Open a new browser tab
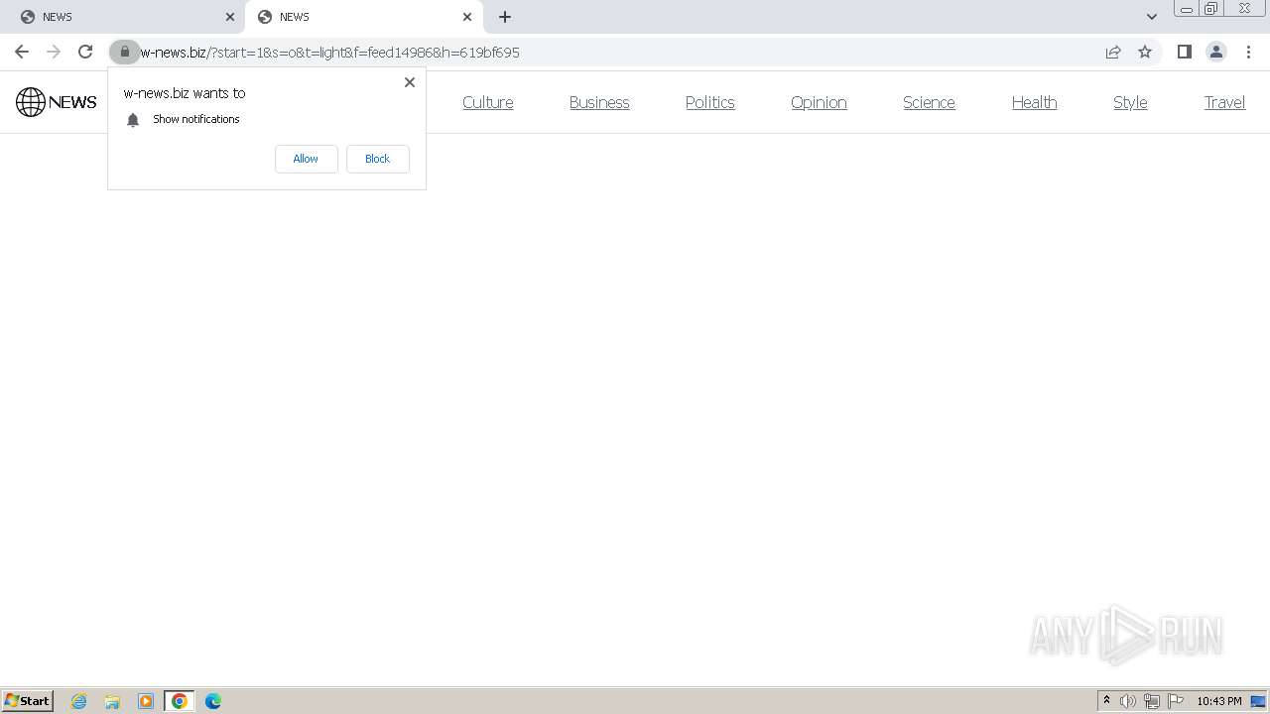 505,17
